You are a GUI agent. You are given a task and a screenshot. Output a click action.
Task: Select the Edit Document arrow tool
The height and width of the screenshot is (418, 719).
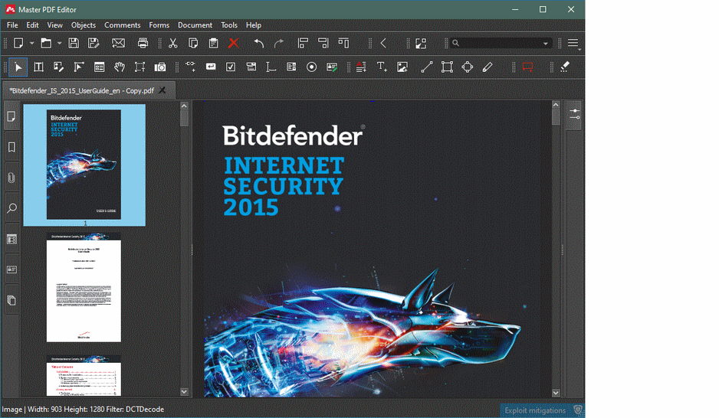coord(18,67)
